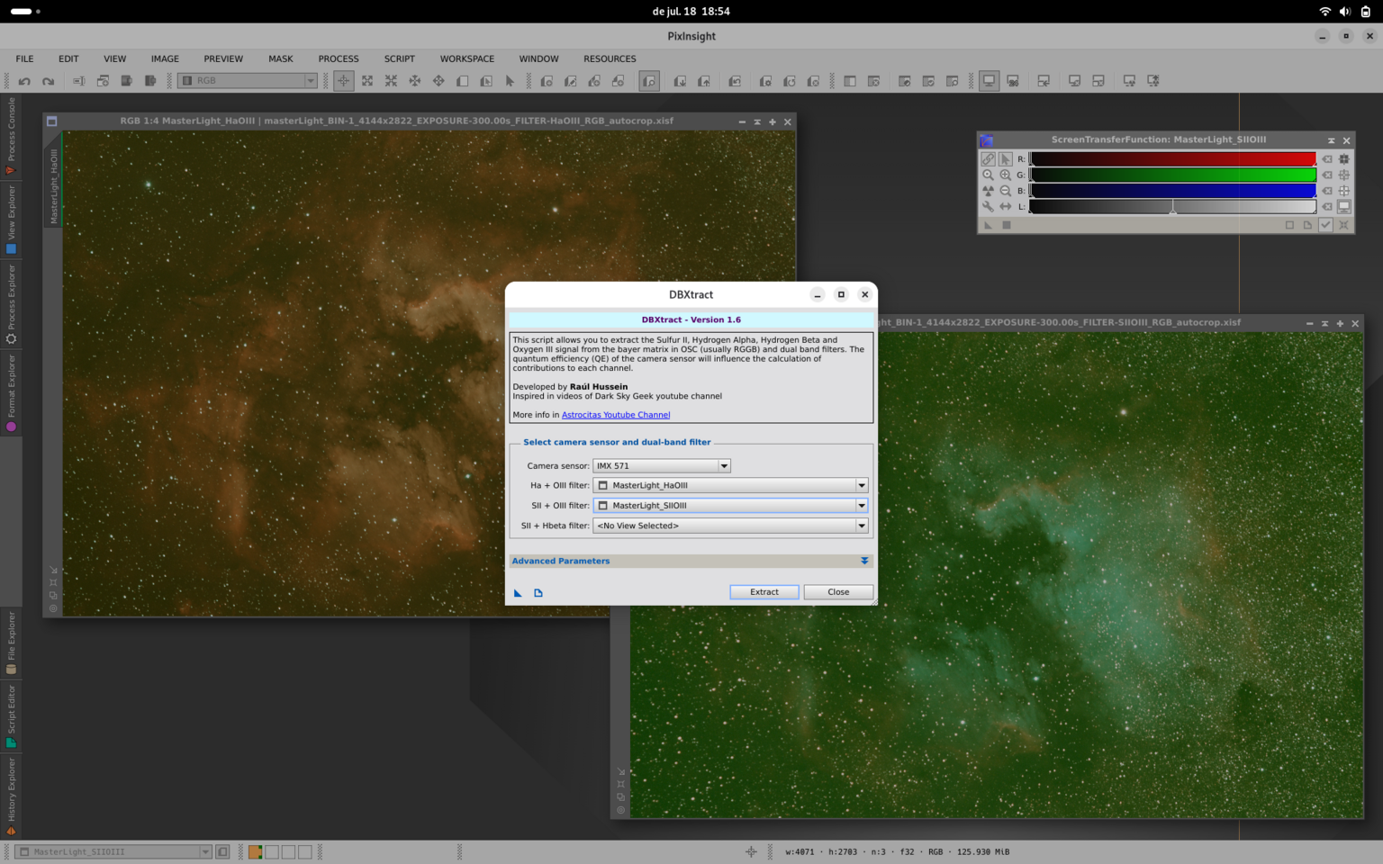Screen dimensions: 1383x864
Task: Toggle R channel readout crosshair in STF
Action: coord(1344,159)
